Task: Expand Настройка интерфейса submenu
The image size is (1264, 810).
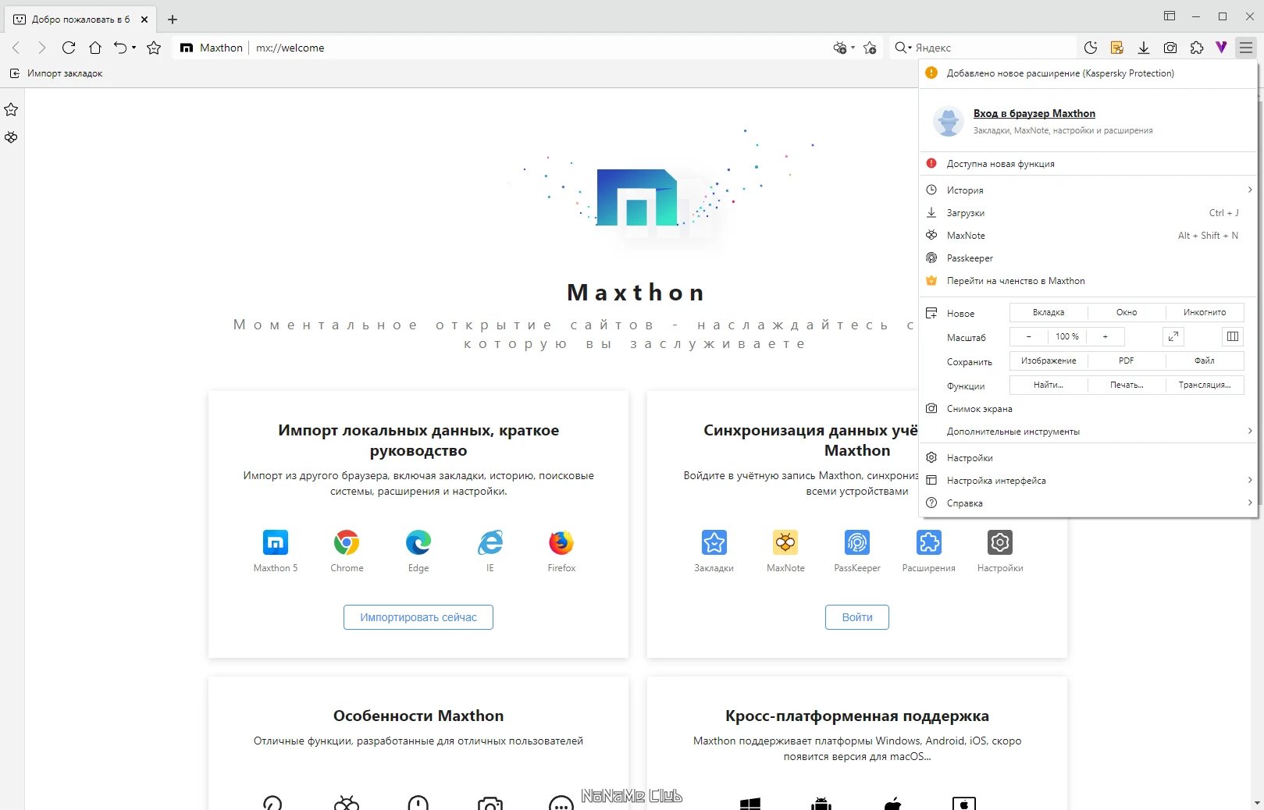Action: [1088, 480]
